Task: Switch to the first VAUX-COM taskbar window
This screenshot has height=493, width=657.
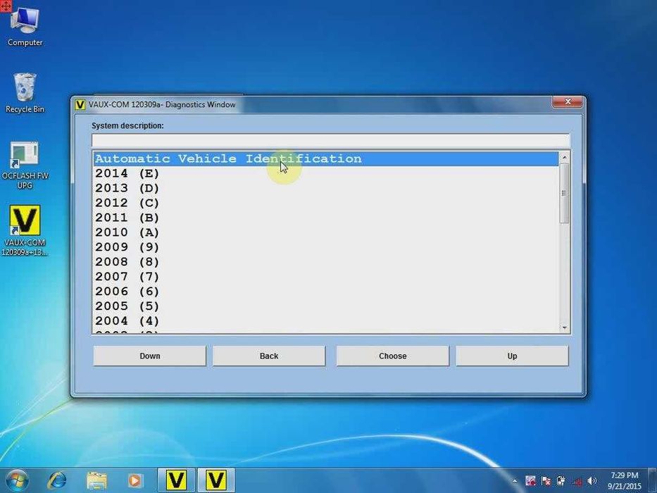Action: (x=176, y=480)
